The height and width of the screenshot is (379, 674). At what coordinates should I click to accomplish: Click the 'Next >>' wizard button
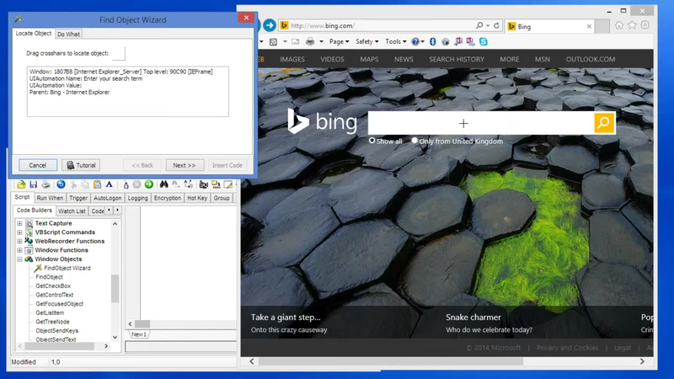tap(184, 165)
